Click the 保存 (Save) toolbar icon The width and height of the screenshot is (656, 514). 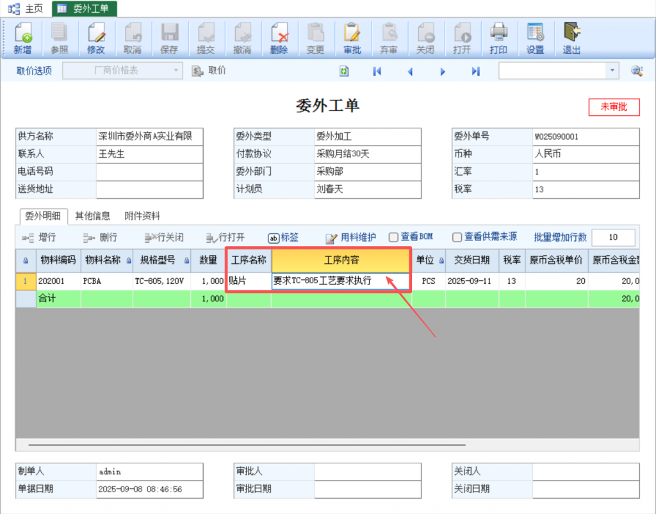tap(169, 38)
